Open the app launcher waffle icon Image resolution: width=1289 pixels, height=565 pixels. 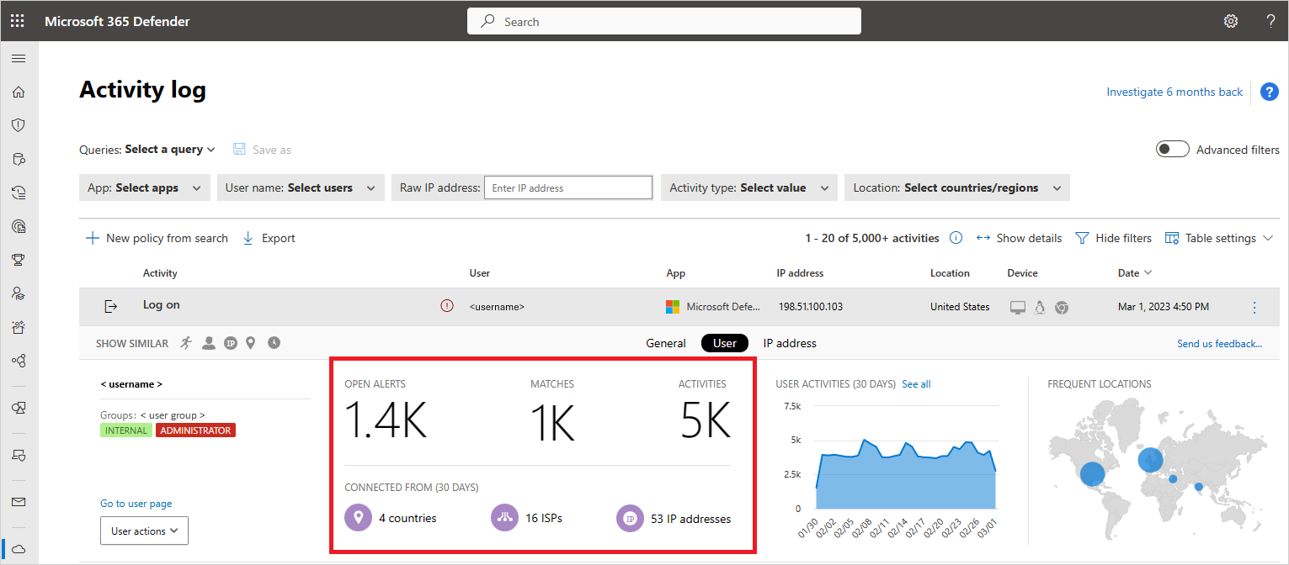click(17, 21)
